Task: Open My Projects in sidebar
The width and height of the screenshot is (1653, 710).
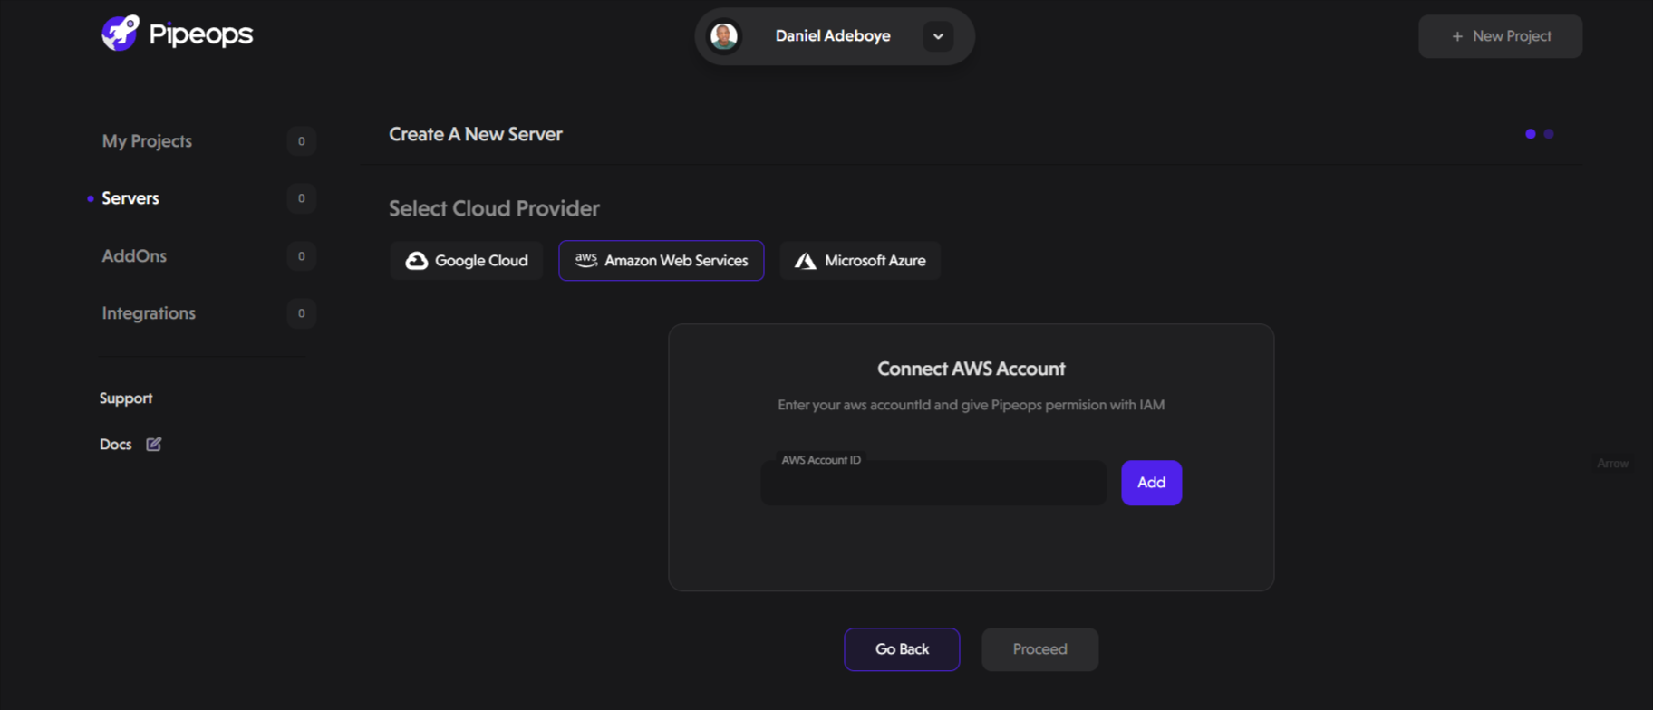Action: (x=147, y=141)
